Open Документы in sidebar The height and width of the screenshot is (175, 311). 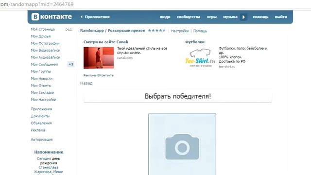pyautogui.click(x=40, y=116)
